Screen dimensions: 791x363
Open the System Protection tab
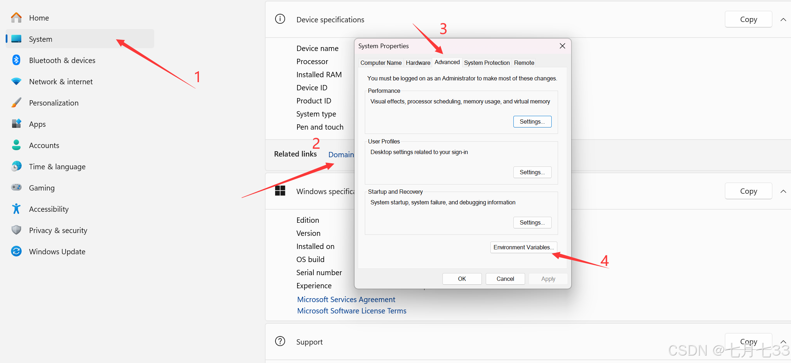pos(487,63)
